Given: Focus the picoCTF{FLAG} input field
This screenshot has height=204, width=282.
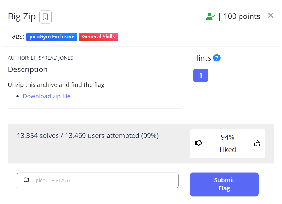Looking at the screenshot, I should click(x=98, y=180).
